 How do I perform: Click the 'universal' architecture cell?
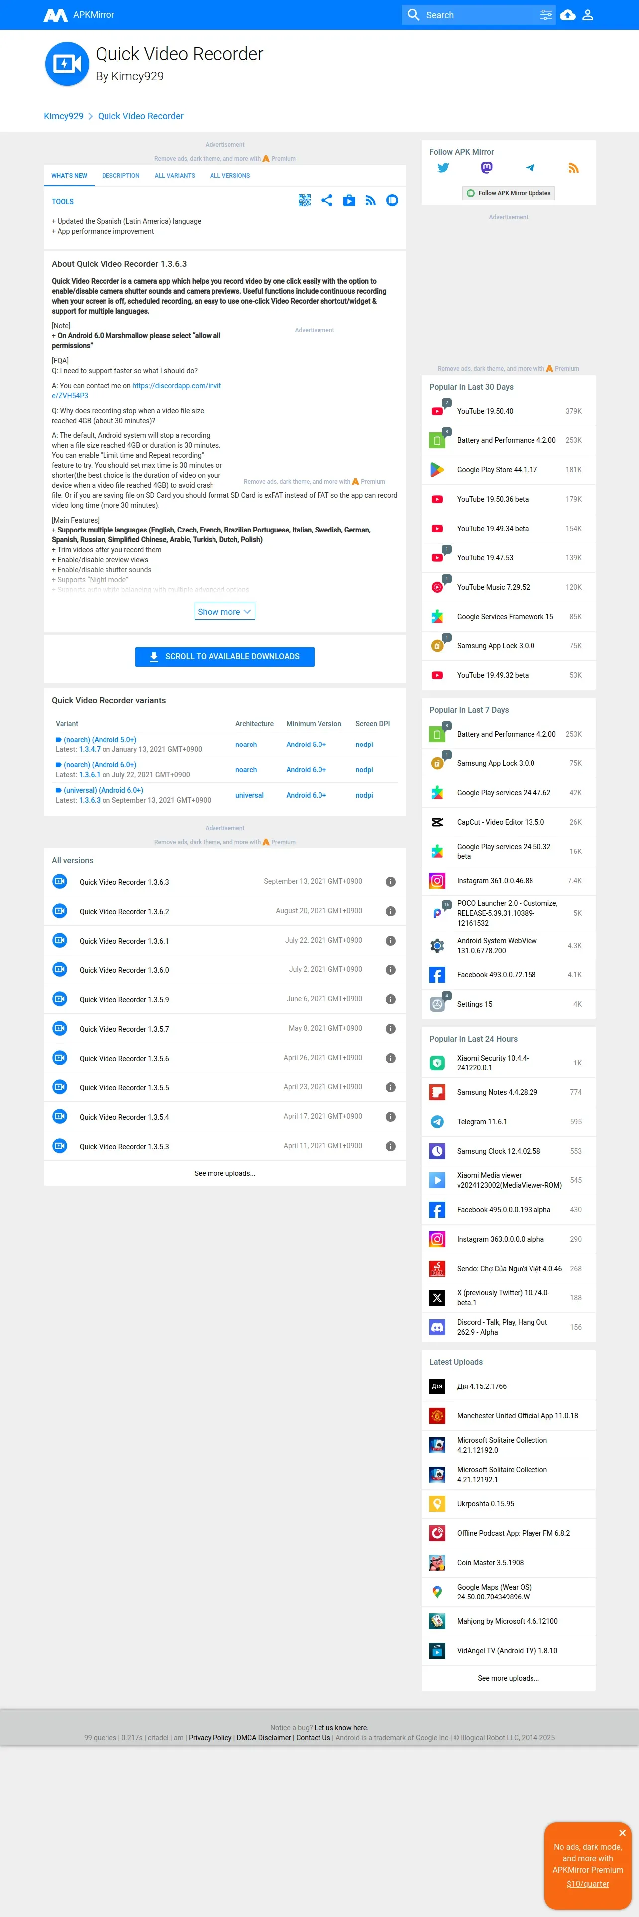(x=249, y=796)
